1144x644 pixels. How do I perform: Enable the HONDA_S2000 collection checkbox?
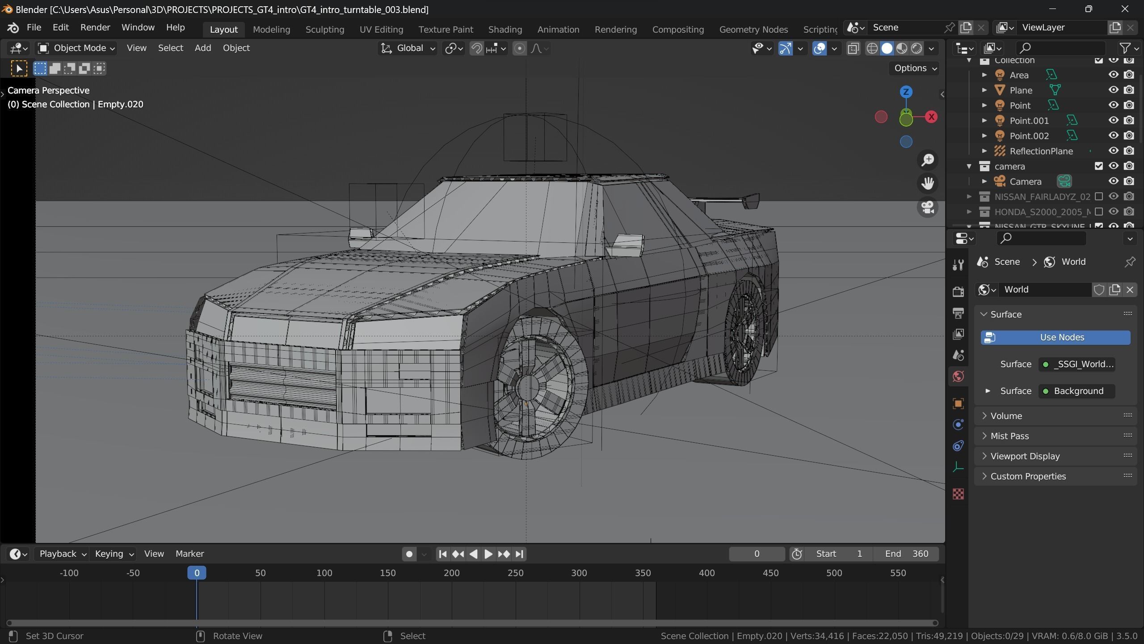1098,212
